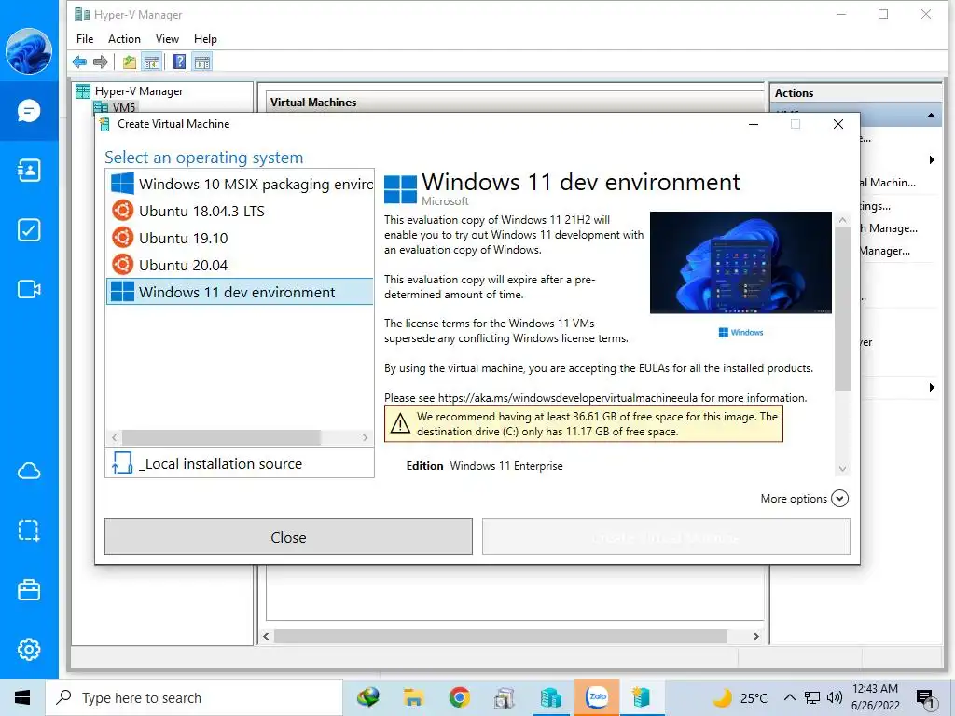
Task: Click the Actions pane header
Action: coord(856,93)
